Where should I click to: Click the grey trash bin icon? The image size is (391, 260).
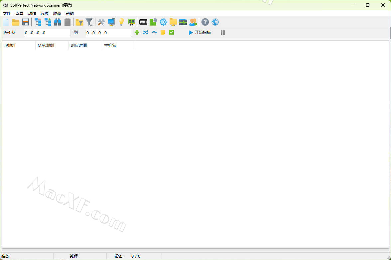coord(67,22)
